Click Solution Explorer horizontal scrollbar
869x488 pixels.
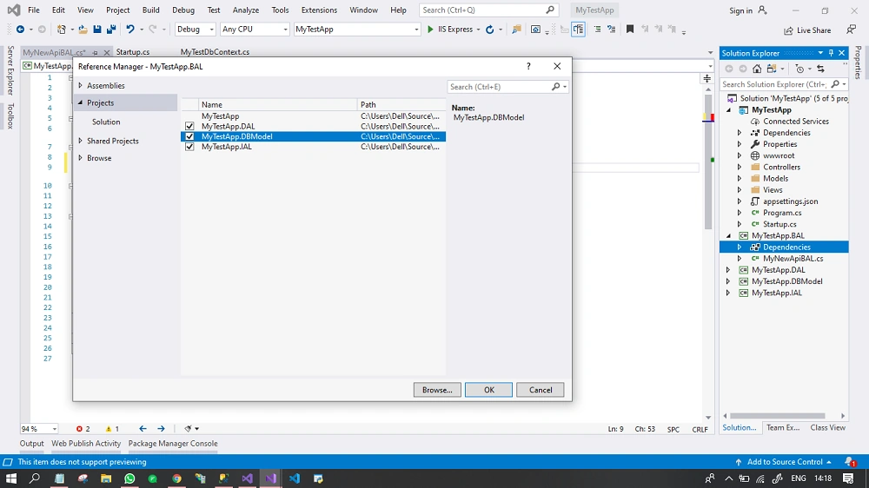click(x=778, y=416)
